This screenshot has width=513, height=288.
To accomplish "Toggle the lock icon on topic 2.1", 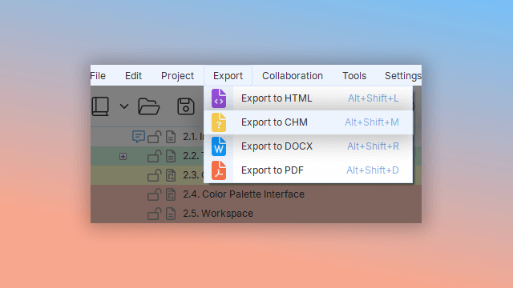I will 155,137.
